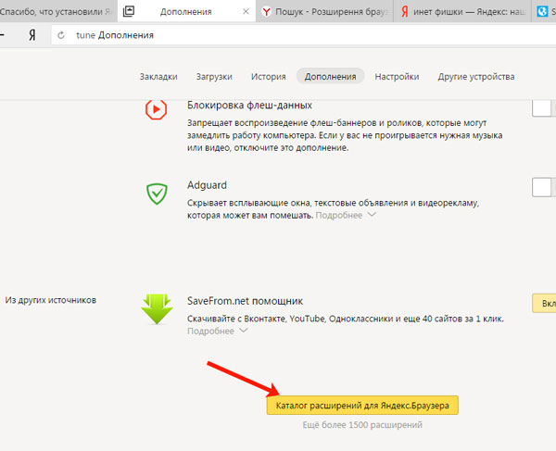
Task: Click the Flash blocker red play icon
Action: point(156,109)
